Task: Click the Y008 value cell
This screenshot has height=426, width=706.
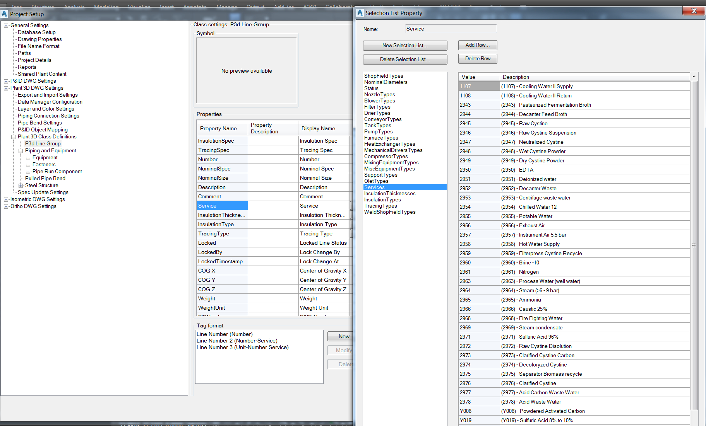Action: pyautogui.click(x=479, y=411)
